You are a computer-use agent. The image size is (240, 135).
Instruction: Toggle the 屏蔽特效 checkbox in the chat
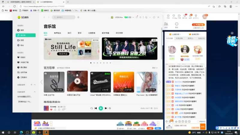pos(198,121)
